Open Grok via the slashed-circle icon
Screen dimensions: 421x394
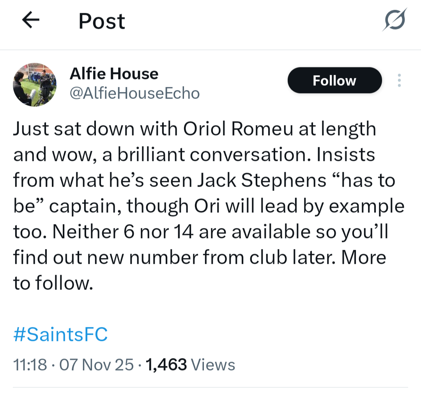[x=394, y=20]
